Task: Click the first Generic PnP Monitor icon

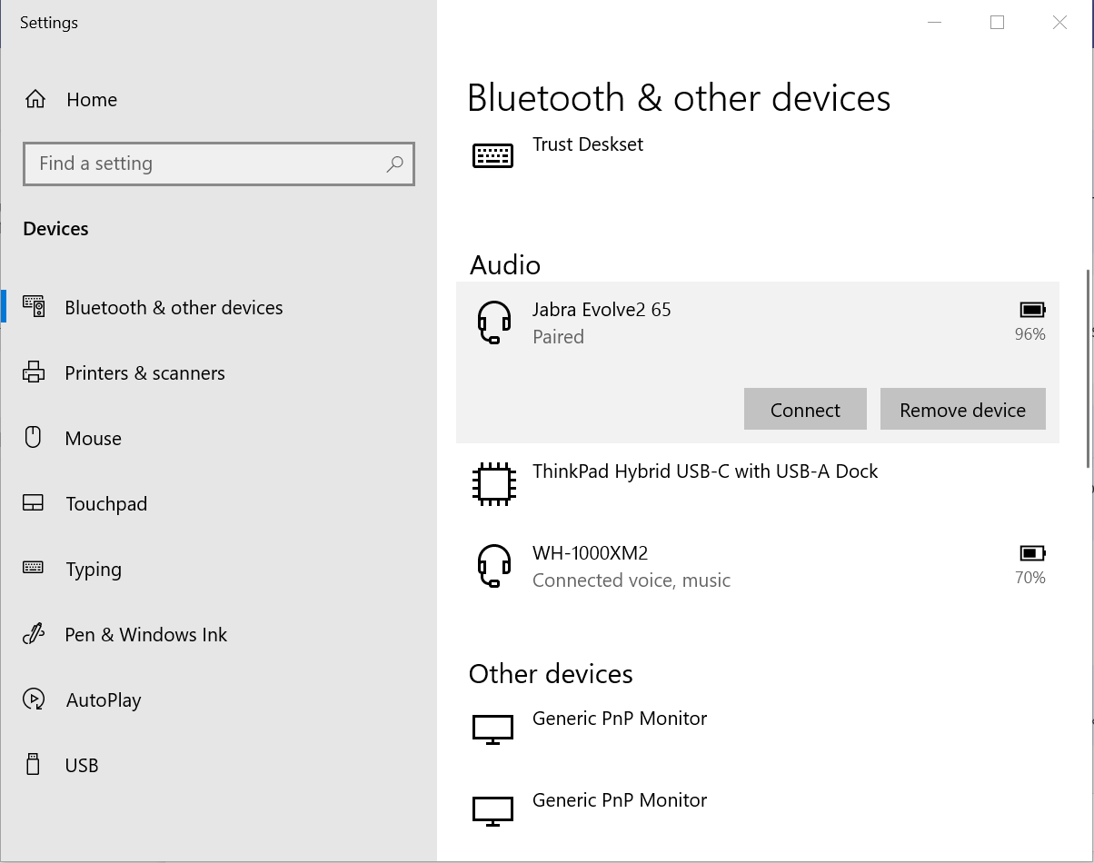Action: (492, 729)
